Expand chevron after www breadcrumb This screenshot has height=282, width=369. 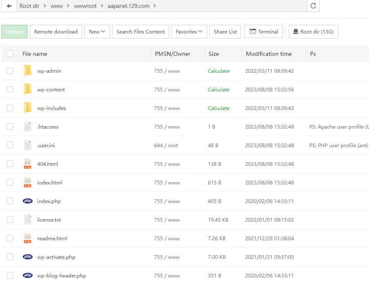click(68, 6)
